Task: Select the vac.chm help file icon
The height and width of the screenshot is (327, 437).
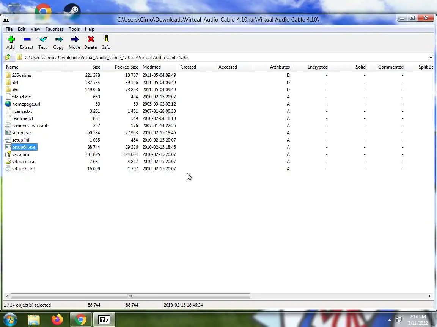Action: coord(8,154)
